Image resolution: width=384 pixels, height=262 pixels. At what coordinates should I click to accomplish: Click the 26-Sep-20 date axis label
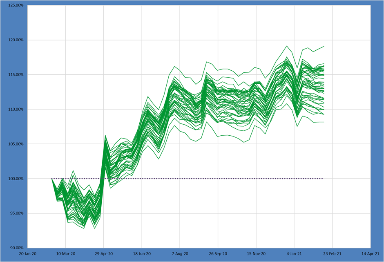click(218, 254)
